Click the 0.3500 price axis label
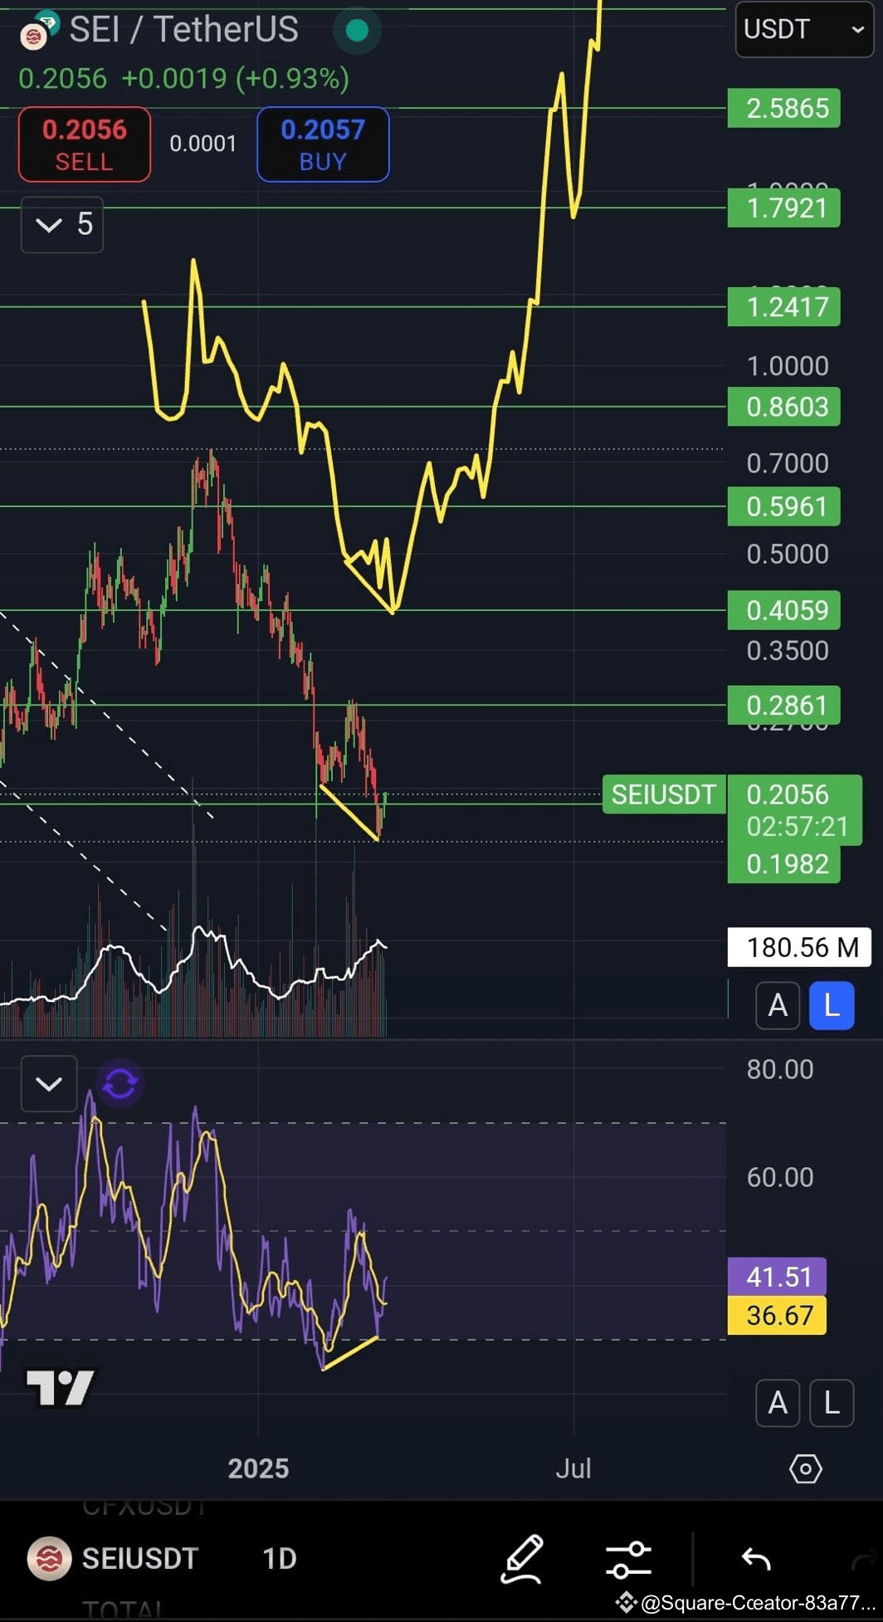Screen dimensions: 883x1622 click(x=788, y=650)
